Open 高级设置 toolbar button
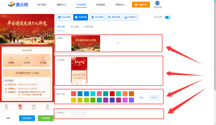Image resolution: width=216 pixels, height=125 pixels. [114, 17]
